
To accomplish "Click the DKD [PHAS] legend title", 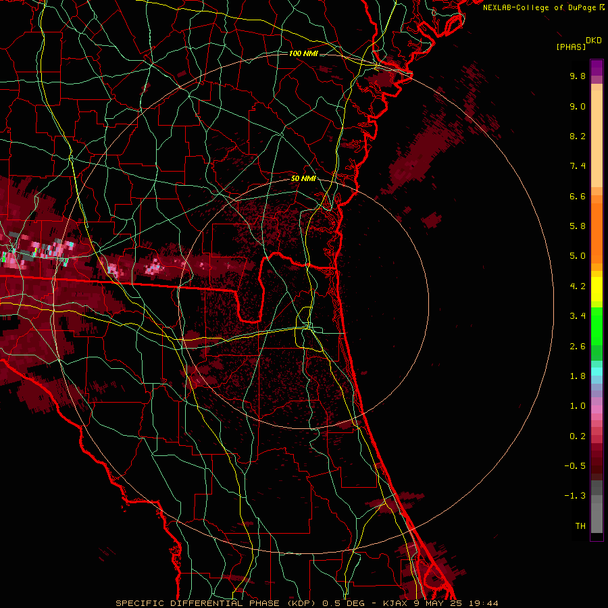I will 578,44.
